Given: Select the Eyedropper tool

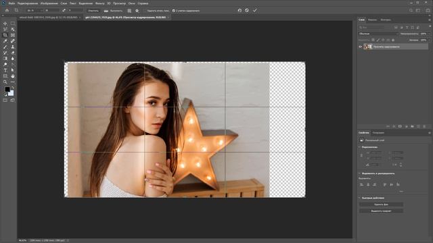Looking at the screenshot, I should coord(5,40).
